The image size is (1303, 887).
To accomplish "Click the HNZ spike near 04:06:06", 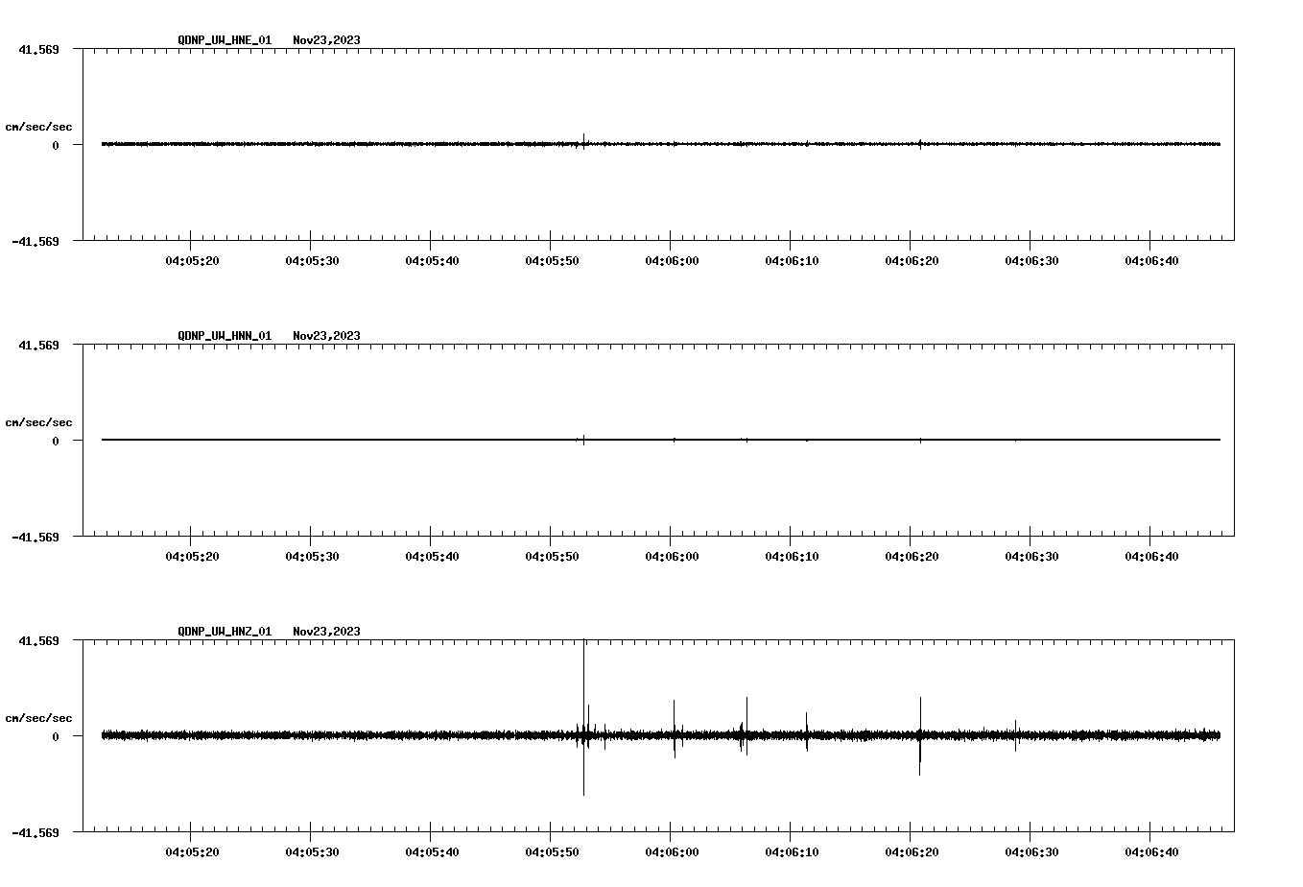I will (x=746, y=726).
